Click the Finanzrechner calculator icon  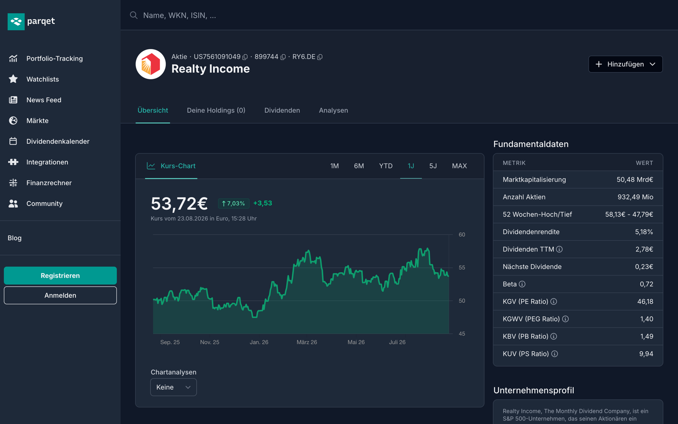tap(13, 183)
